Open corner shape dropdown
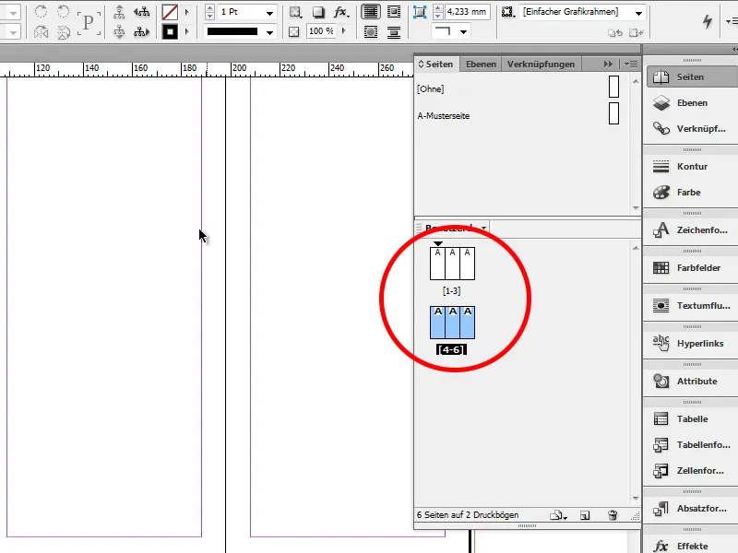The image size is (738, 553). point(464,32)
